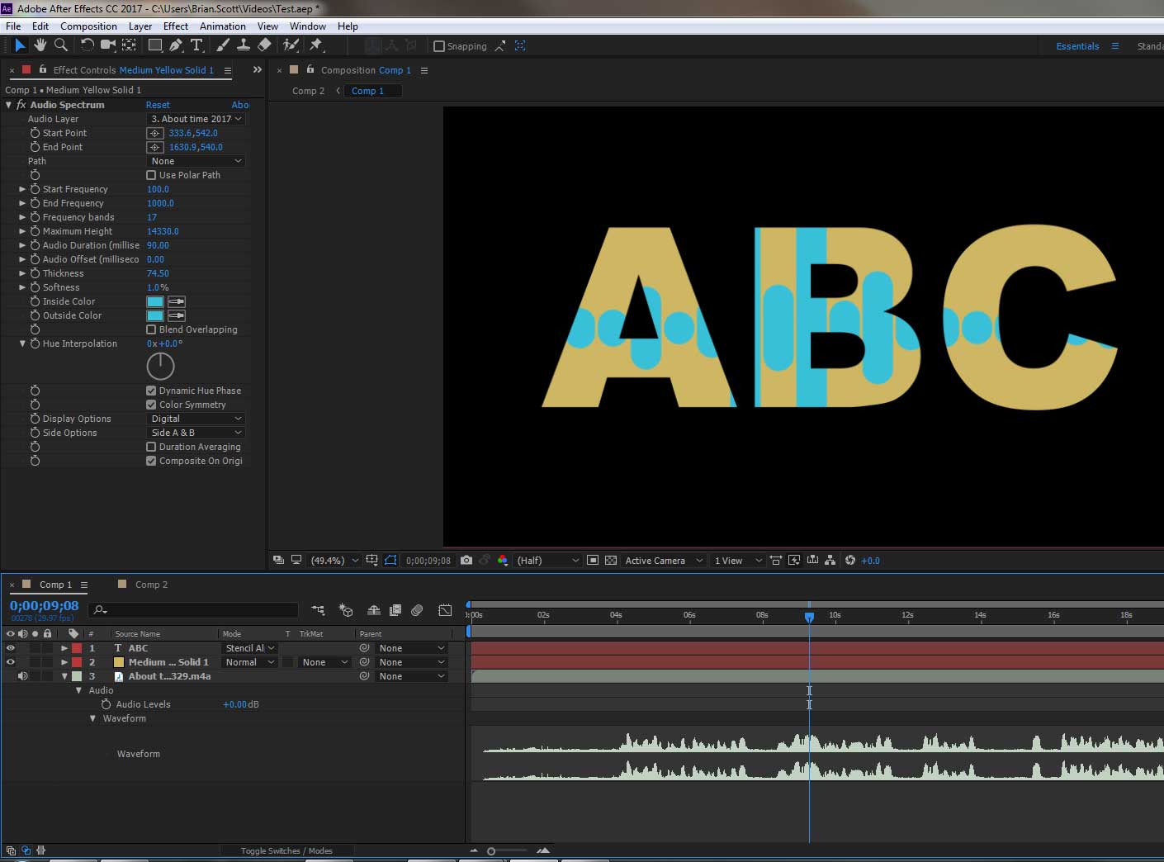This screenshot has height=862, width=1164.
Task: Reset the Audio Spectrum effect
Action: coord(158,105)
